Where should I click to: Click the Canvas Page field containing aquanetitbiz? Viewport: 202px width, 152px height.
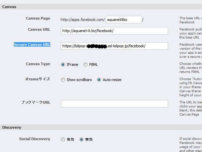click(124, 20)
